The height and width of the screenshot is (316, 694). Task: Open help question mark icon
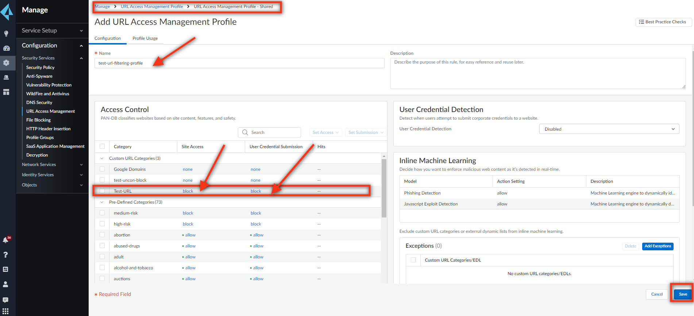coord(6,255)
